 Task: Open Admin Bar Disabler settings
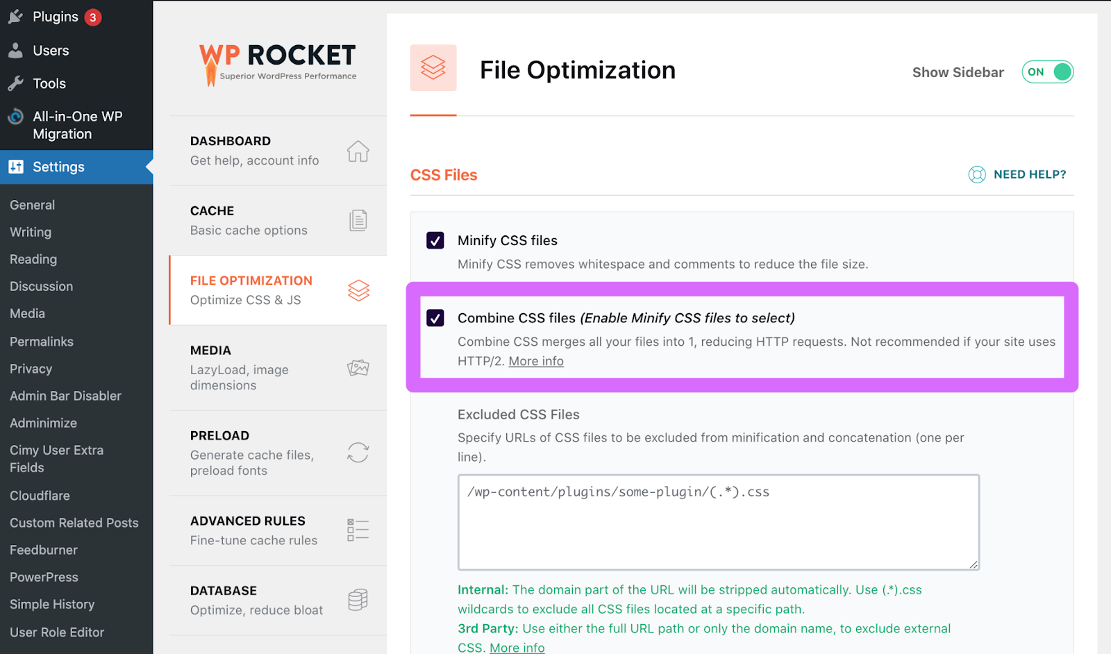[66, 396]
